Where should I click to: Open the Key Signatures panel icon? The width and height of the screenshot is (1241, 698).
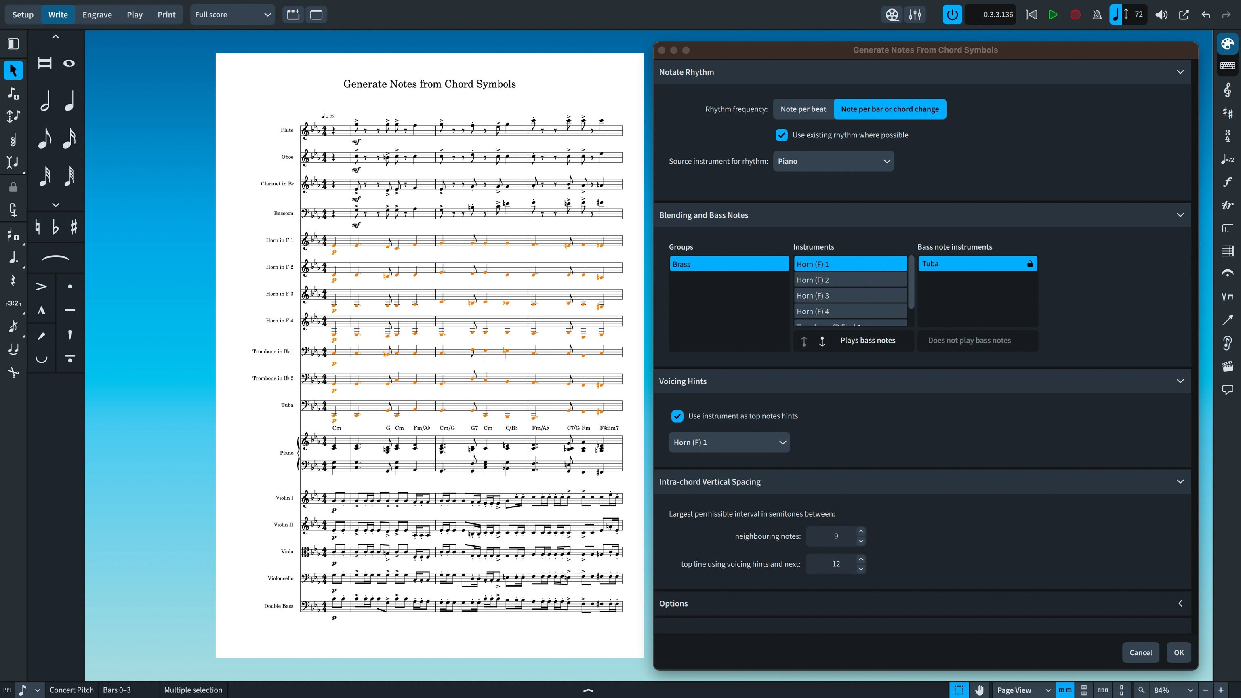pyautogui.click(x=1227, y=113)
